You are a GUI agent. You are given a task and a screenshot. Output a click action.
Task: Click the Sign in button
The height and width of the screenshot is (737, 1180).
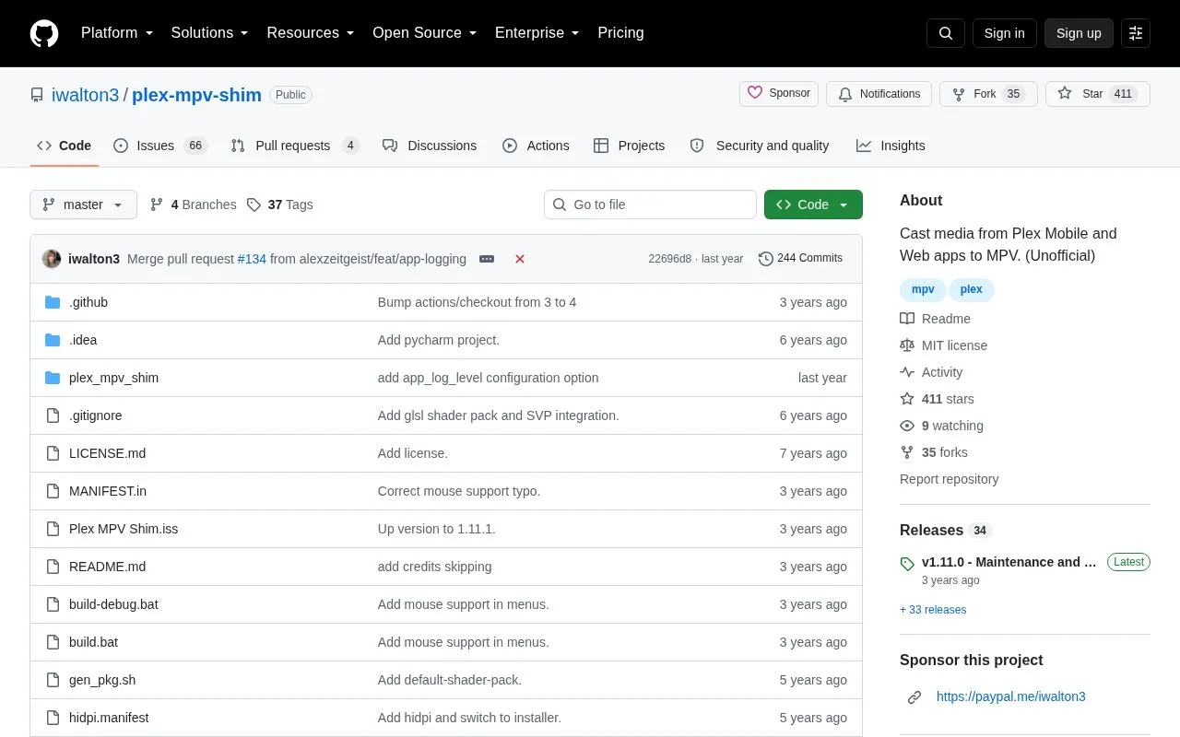1004,33
